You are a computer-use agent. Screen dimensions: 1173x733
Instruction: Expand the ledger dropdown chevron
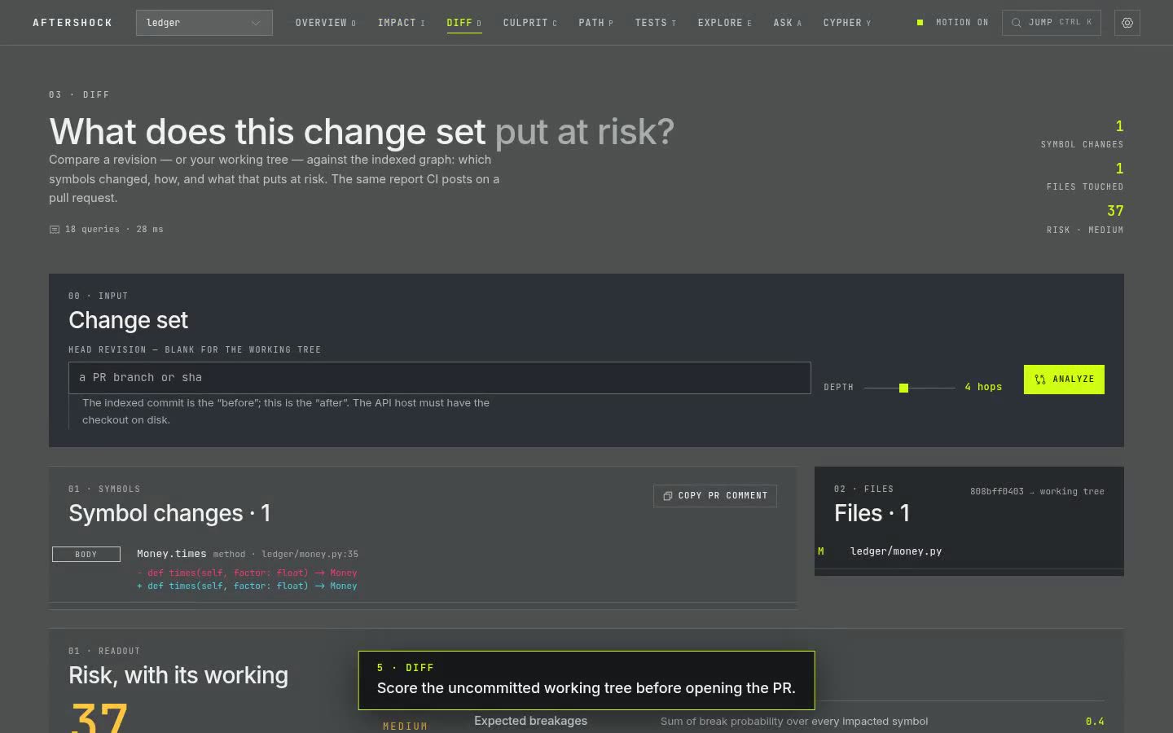[256, 23]
